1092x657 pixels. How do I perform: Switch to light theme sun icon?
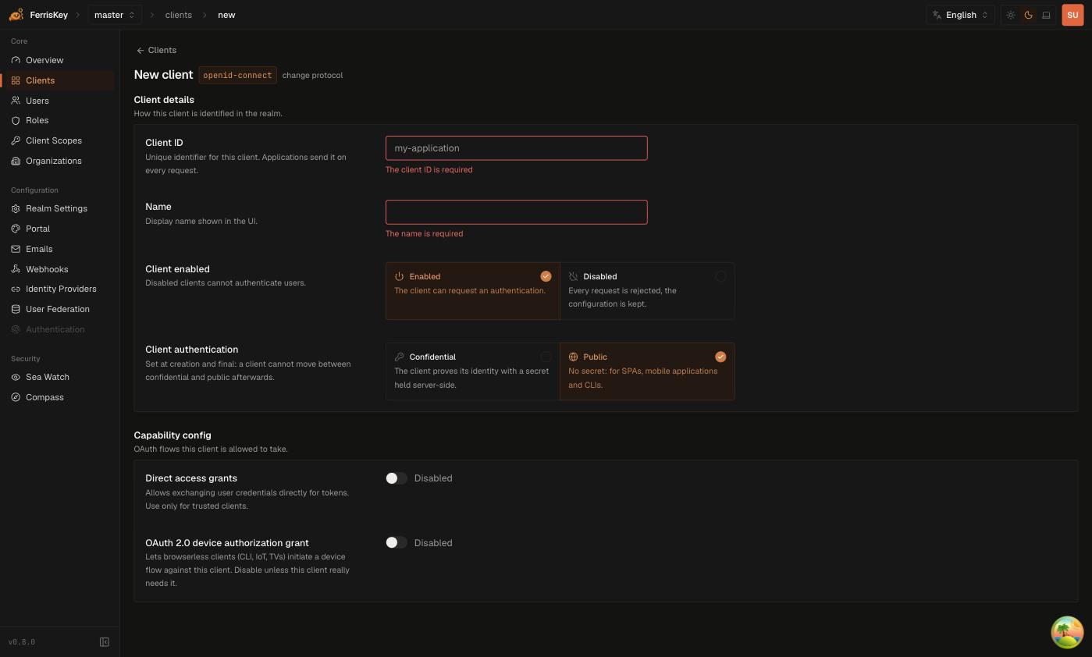pyautogui.click(x=1011, y=15)
